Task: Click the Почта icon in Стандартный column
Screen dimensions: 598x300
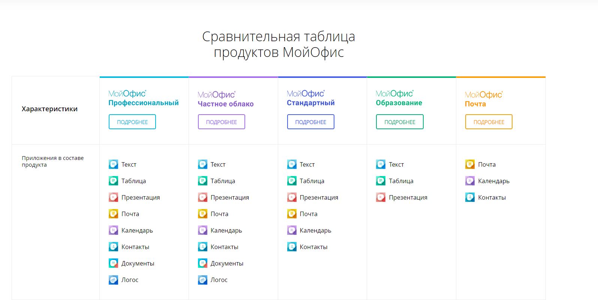Action: [x=292, y=213]
